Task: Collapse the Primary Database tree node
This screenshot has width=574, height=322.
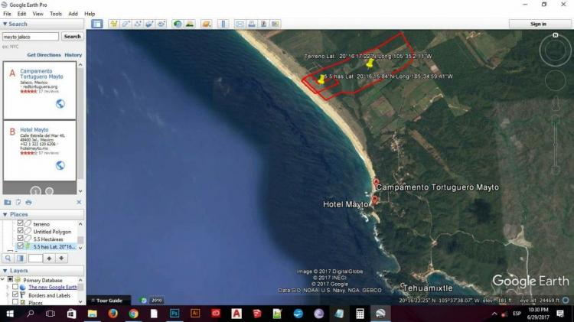Action: (4, 280)
